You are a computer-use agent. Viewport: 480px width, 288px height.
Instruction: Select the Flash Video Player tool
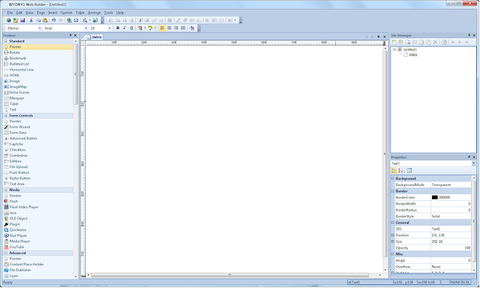[x=23, y=207]
